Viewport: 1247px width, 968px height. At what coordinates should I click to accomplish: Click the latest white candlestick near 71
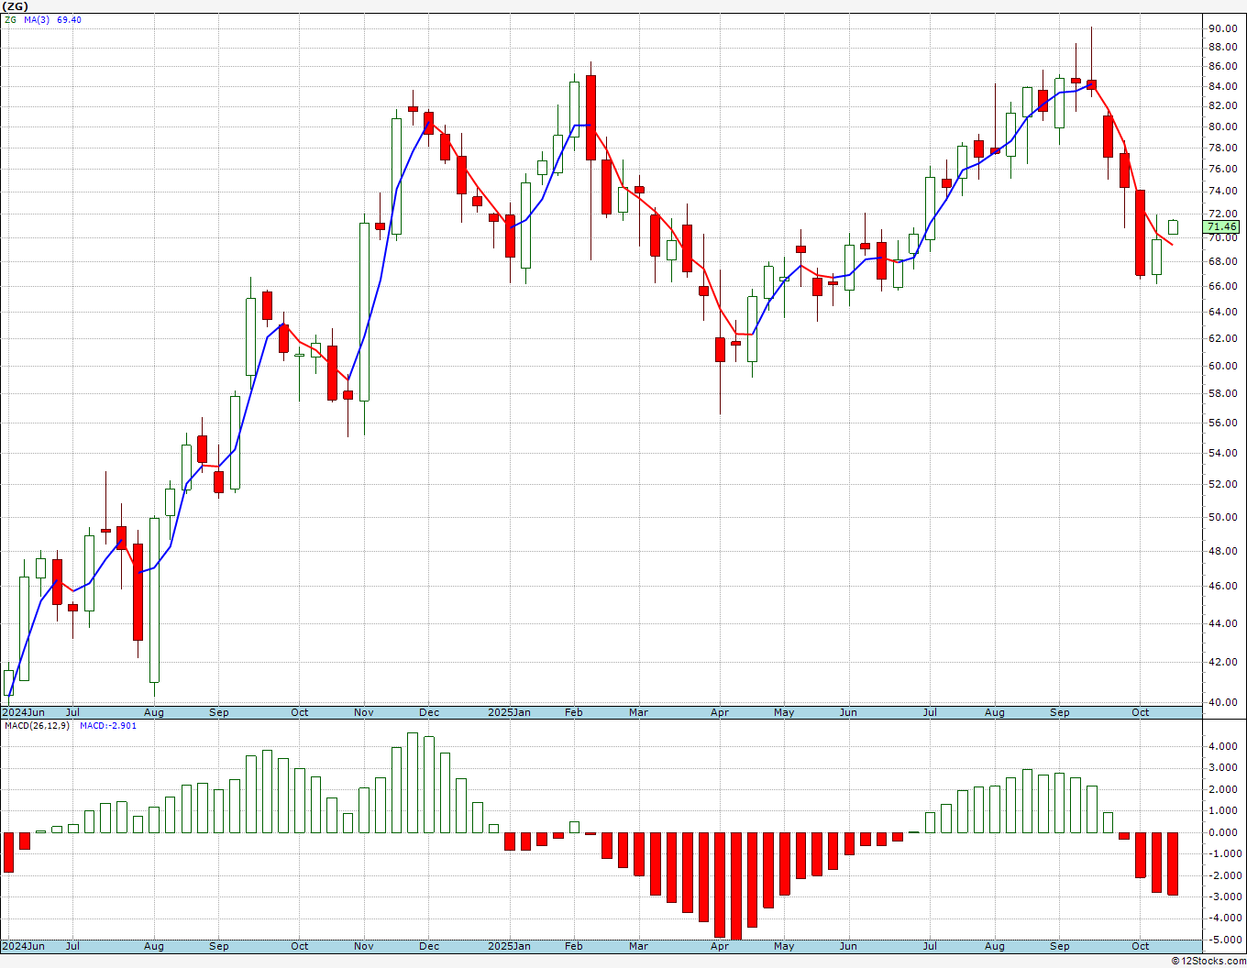tap(1173, 227)
